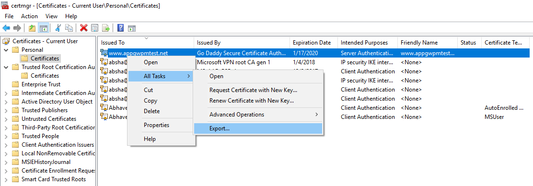Viewport: 533px width, 186px height.
Task: Click the Export List toolbar icon
Action: 106,28
